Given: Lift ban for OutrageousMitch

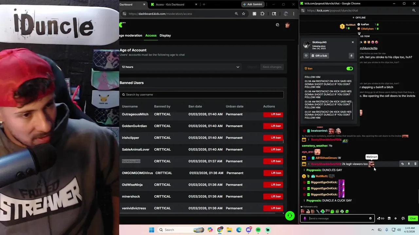Looking at the screenshot, I should tap(273, 114).
